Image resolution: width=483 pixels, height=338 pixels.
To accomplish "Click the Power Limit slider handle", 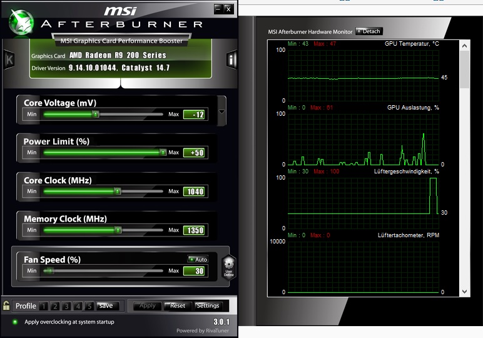I will 163,152.
